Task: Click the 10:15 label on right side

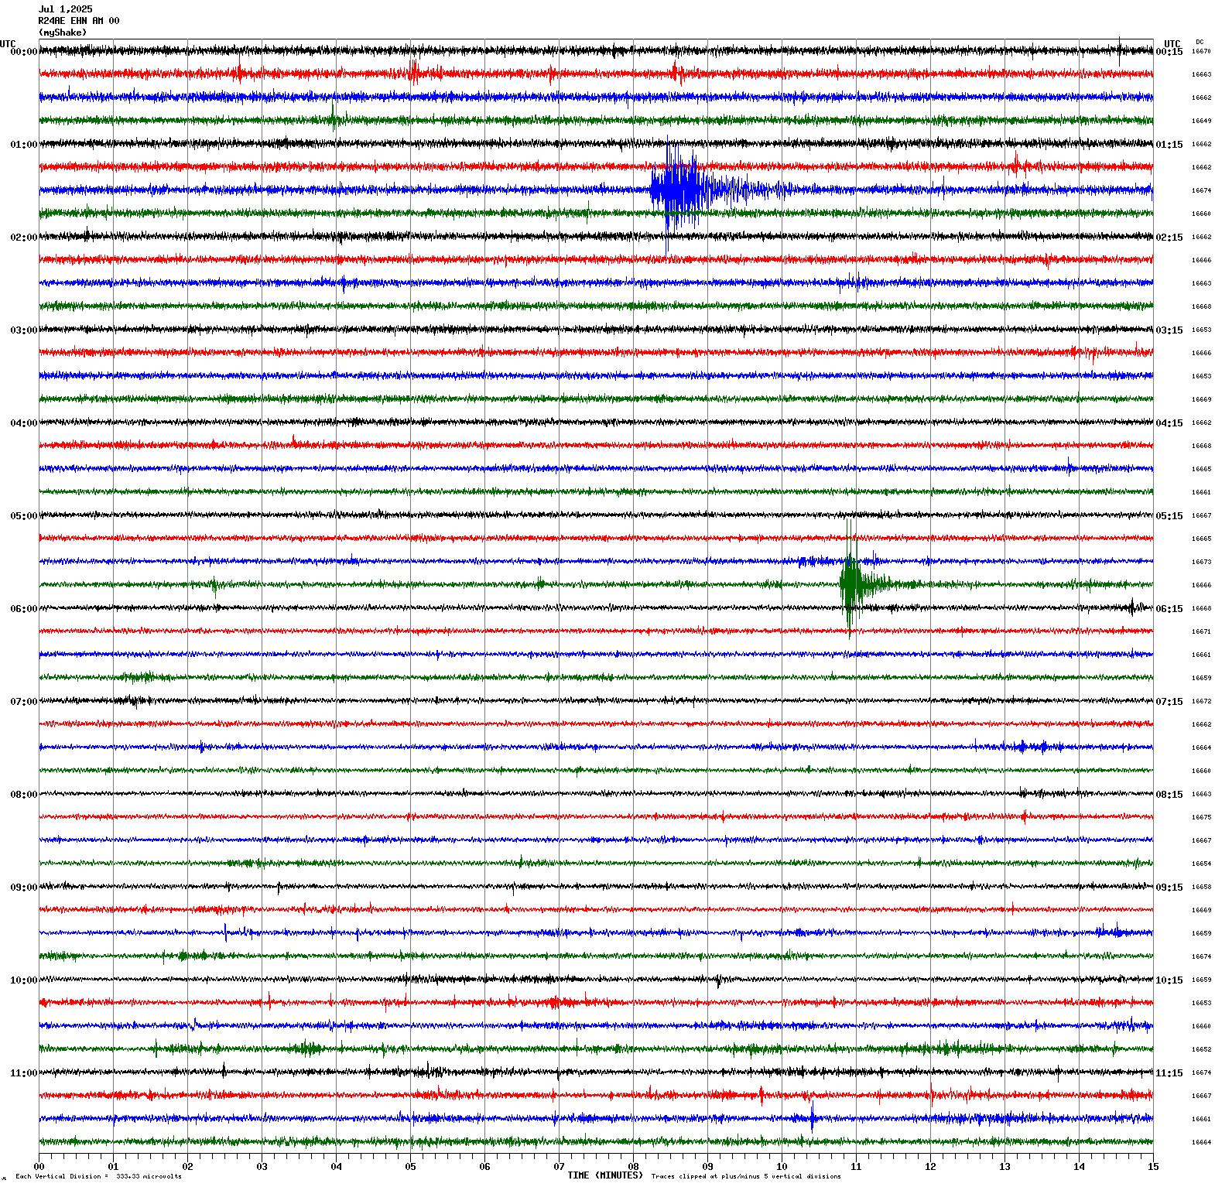Action: coord(1169,980)
